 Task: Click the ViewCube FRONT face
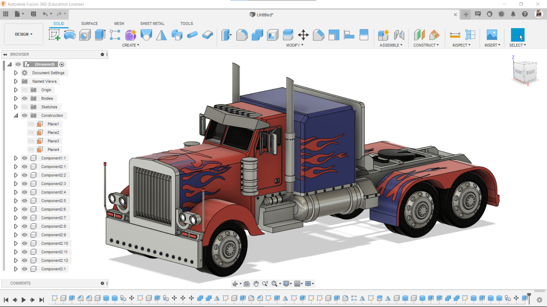pyautogui.click(x=519, y=72)
